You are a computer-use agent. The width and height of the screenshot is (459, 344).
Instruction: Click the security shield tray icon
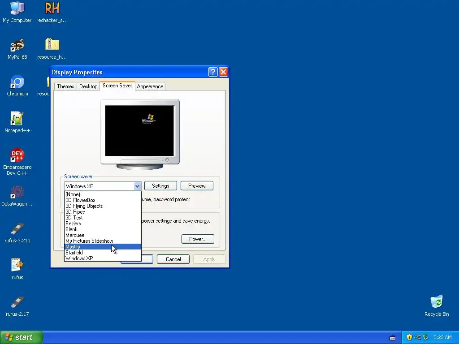pyautogui.click(x=409, y=337)
